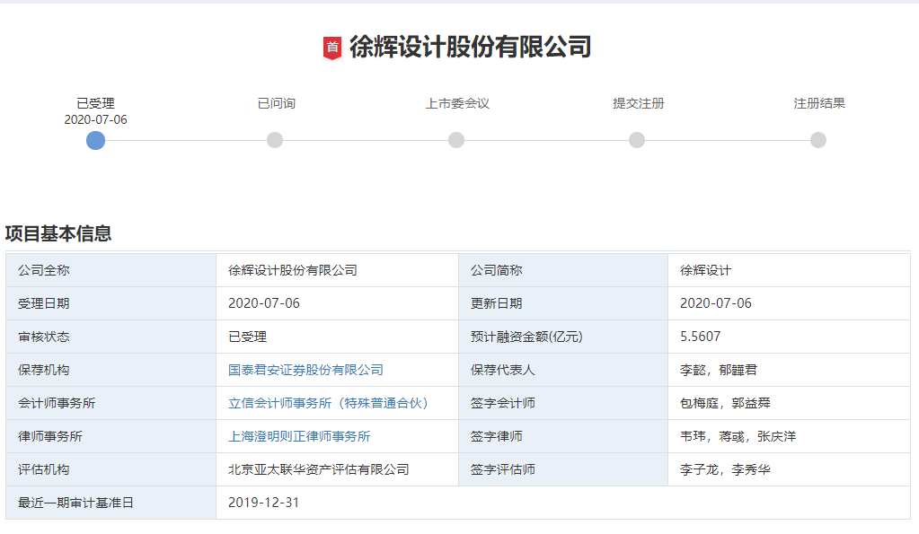Click the 公司全称 label cell
This screenshot has height=534, width=919.
click(110, 270)
